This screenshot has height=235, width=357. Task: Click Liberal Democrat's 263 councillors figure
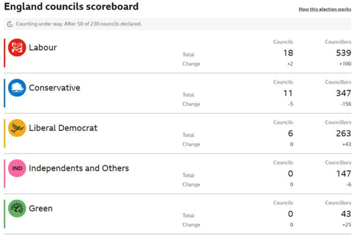click(x=343, y=134)
